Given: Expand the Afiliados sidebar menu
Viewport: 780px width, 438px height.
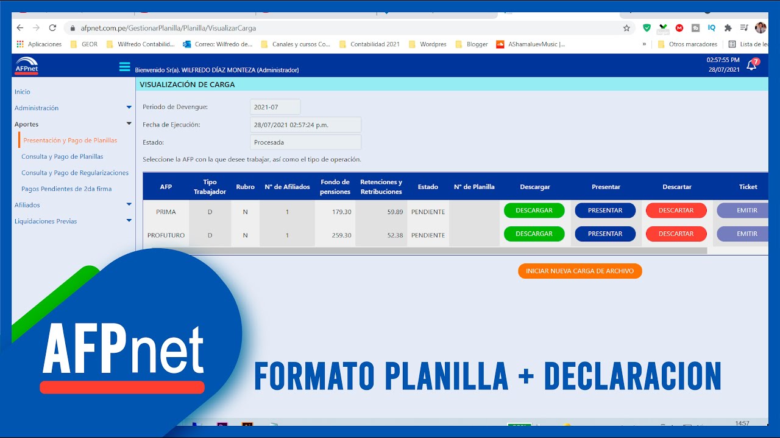Looking at the screenshot, I should pos(73,205).
